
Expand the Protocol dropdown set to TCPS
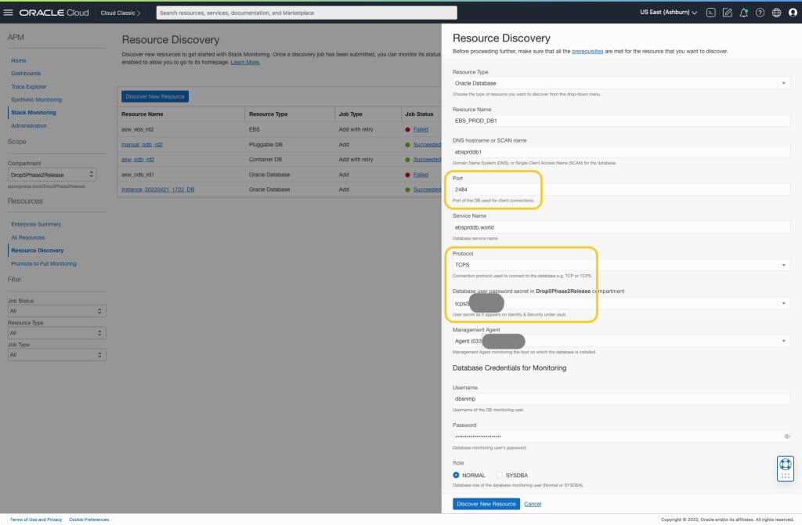(x=620, y=265)
